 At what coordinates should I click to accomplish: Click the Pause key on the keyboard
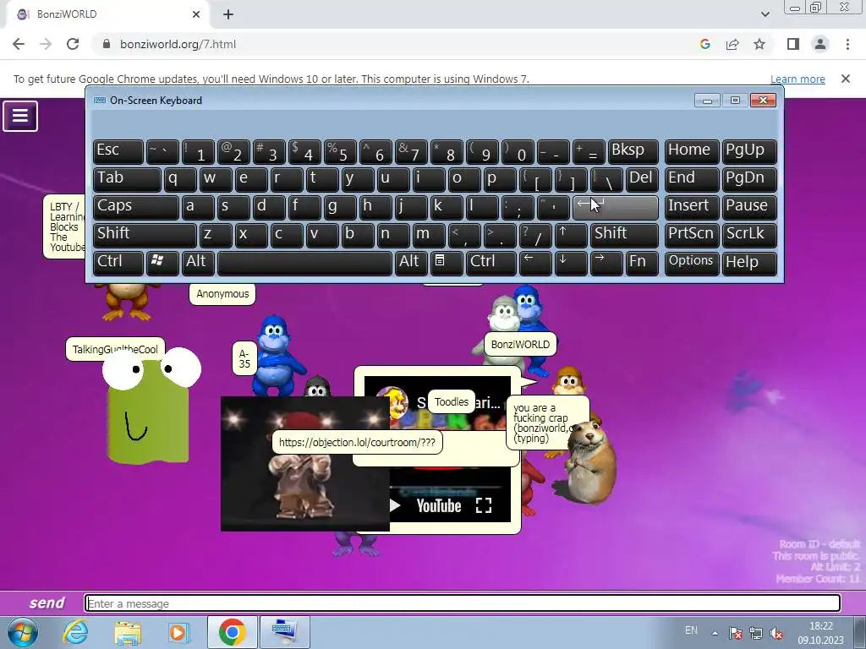pos(749,207)
